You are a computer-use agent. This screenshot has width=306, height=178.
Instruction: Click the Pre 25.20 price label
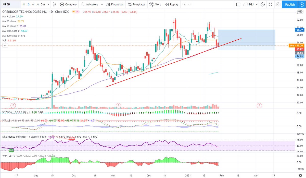click(x=296, y=45)
